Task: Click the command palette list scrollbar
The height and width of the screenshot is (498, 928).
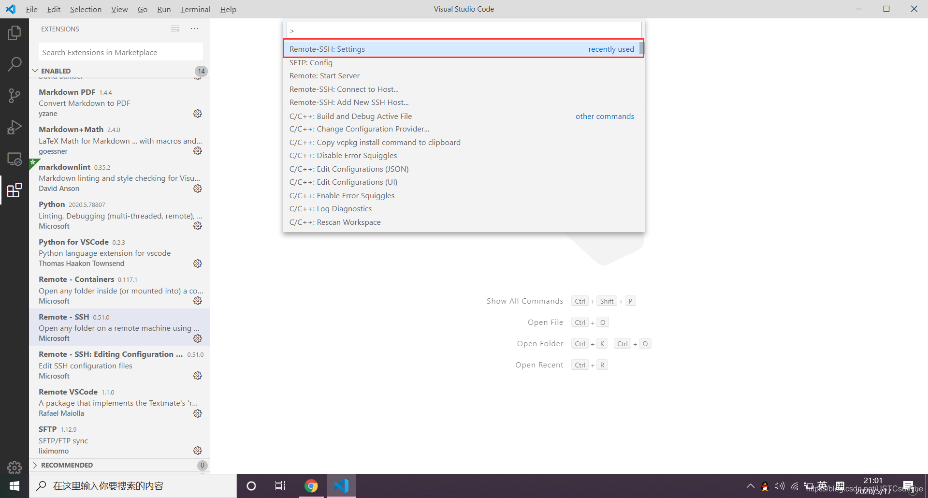Action: coord(641,48)
